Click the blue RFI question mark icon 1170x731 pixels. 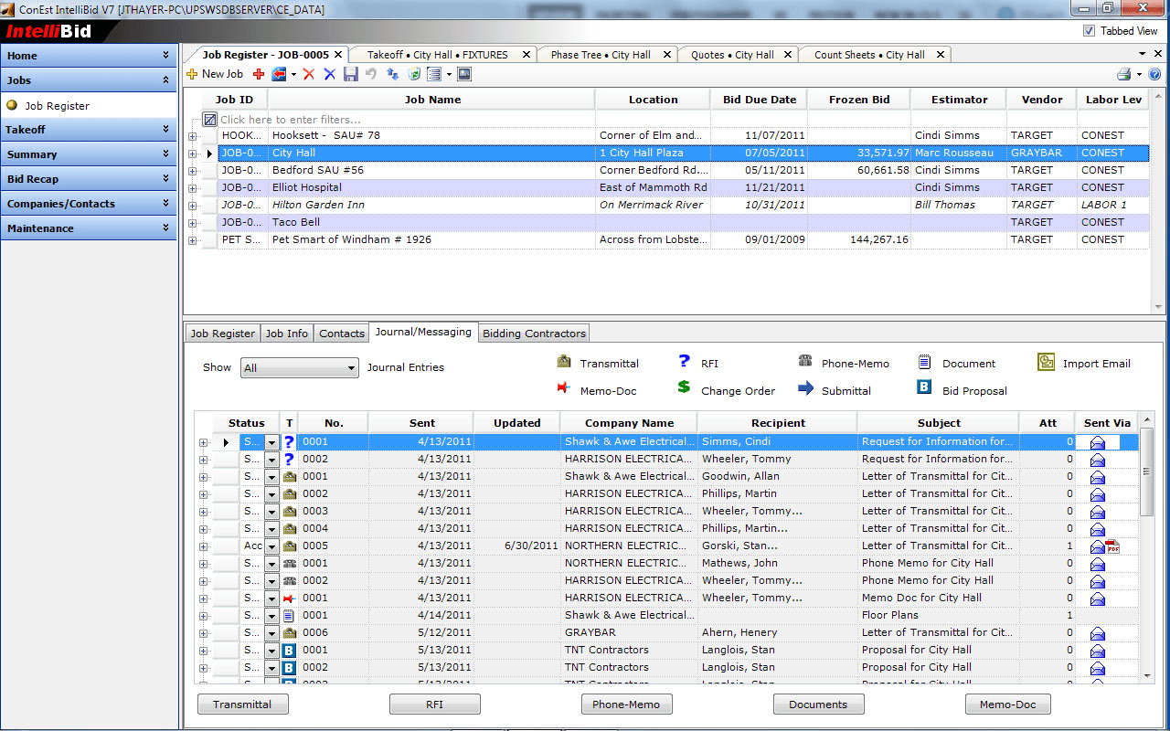click(x=684, y=362)
